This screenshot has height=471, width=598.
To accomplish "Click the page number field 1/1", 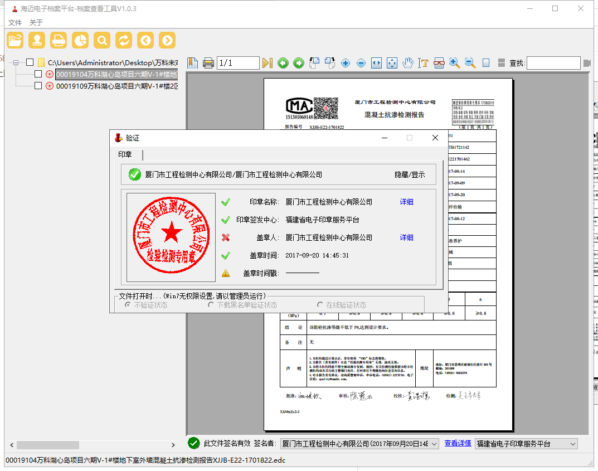I will (238, 63).
